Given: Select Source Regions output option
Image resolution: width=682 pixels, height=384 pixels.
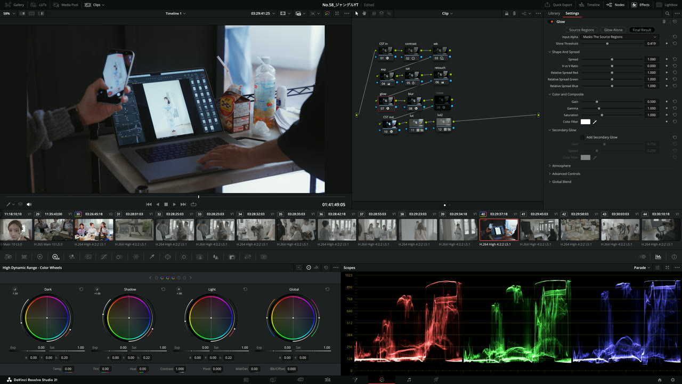Looking at the screenshot, I should [581, 30].
